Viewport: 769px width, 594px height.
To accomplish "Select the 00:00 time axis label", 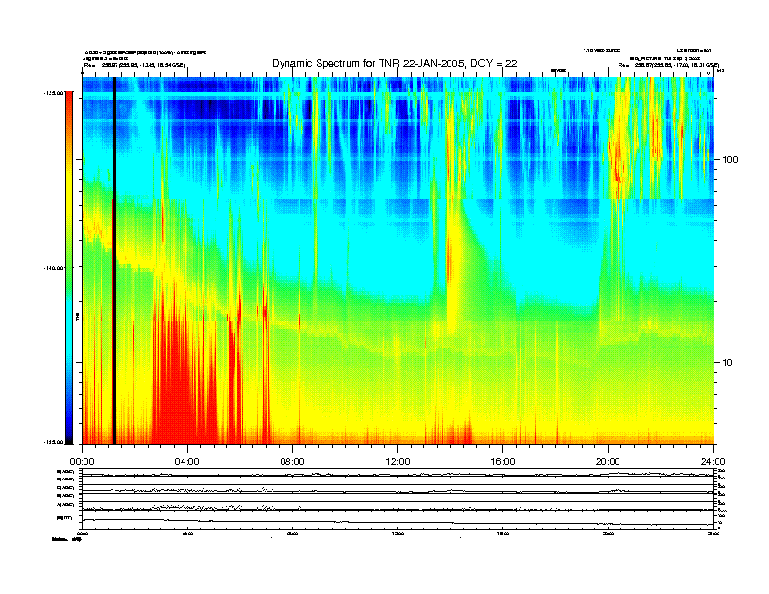I will pyautogui.click(x=82, y=462).
